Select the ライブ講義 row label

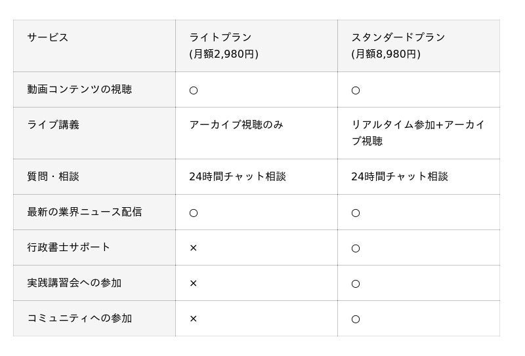click(53, 125)
